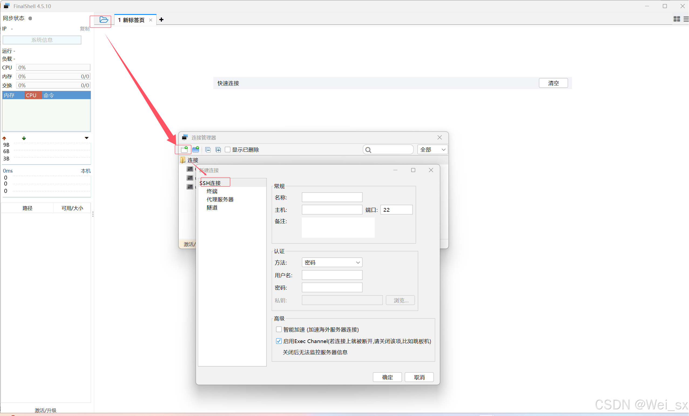Viewport: 689px width, 416px height.
Task: Enable 智能加速 checkbox
Action: coord(279,329)
